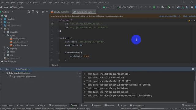The image size is (196, 110).
Task: Open the Profiler tool window
Action: (30, 105)
